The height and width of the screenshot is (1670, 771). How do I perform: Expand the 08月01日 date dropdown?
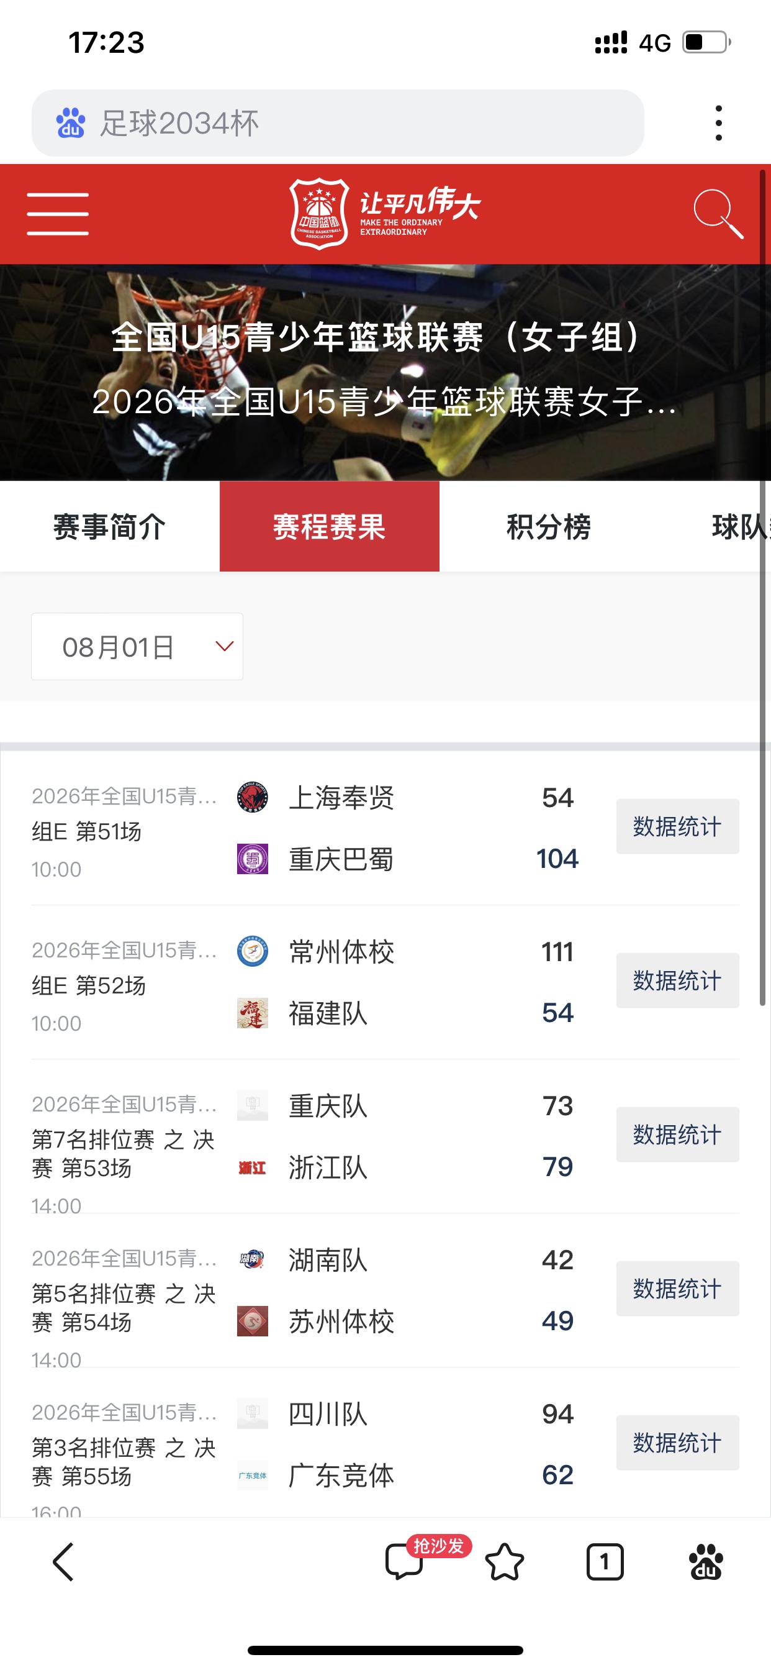pos(137,646)
